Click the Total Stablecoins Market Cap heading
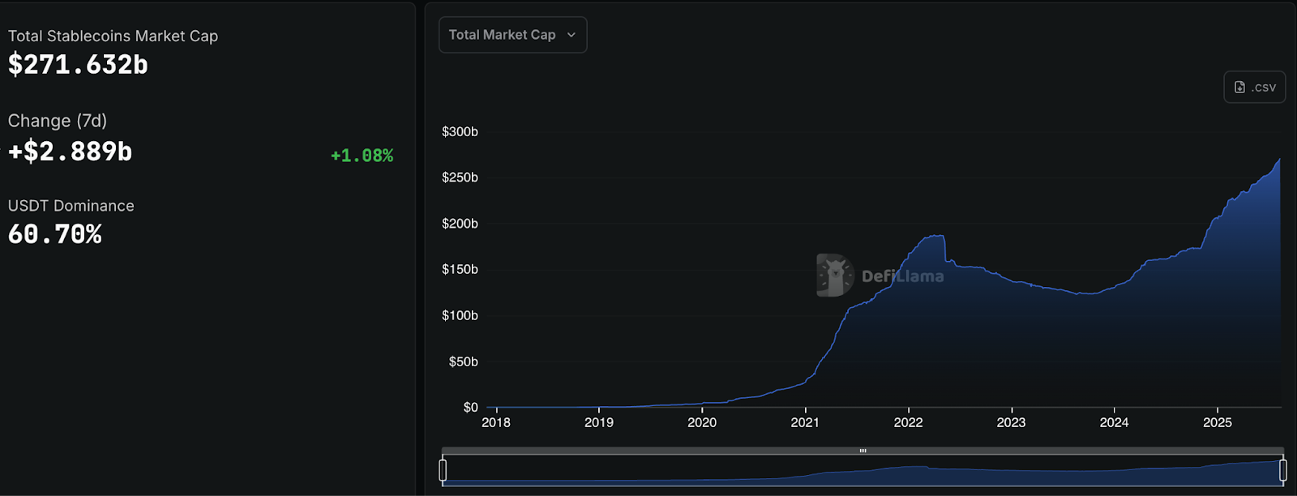The height and width of the screenshot is (496, 1297). [x=113, y=36]
